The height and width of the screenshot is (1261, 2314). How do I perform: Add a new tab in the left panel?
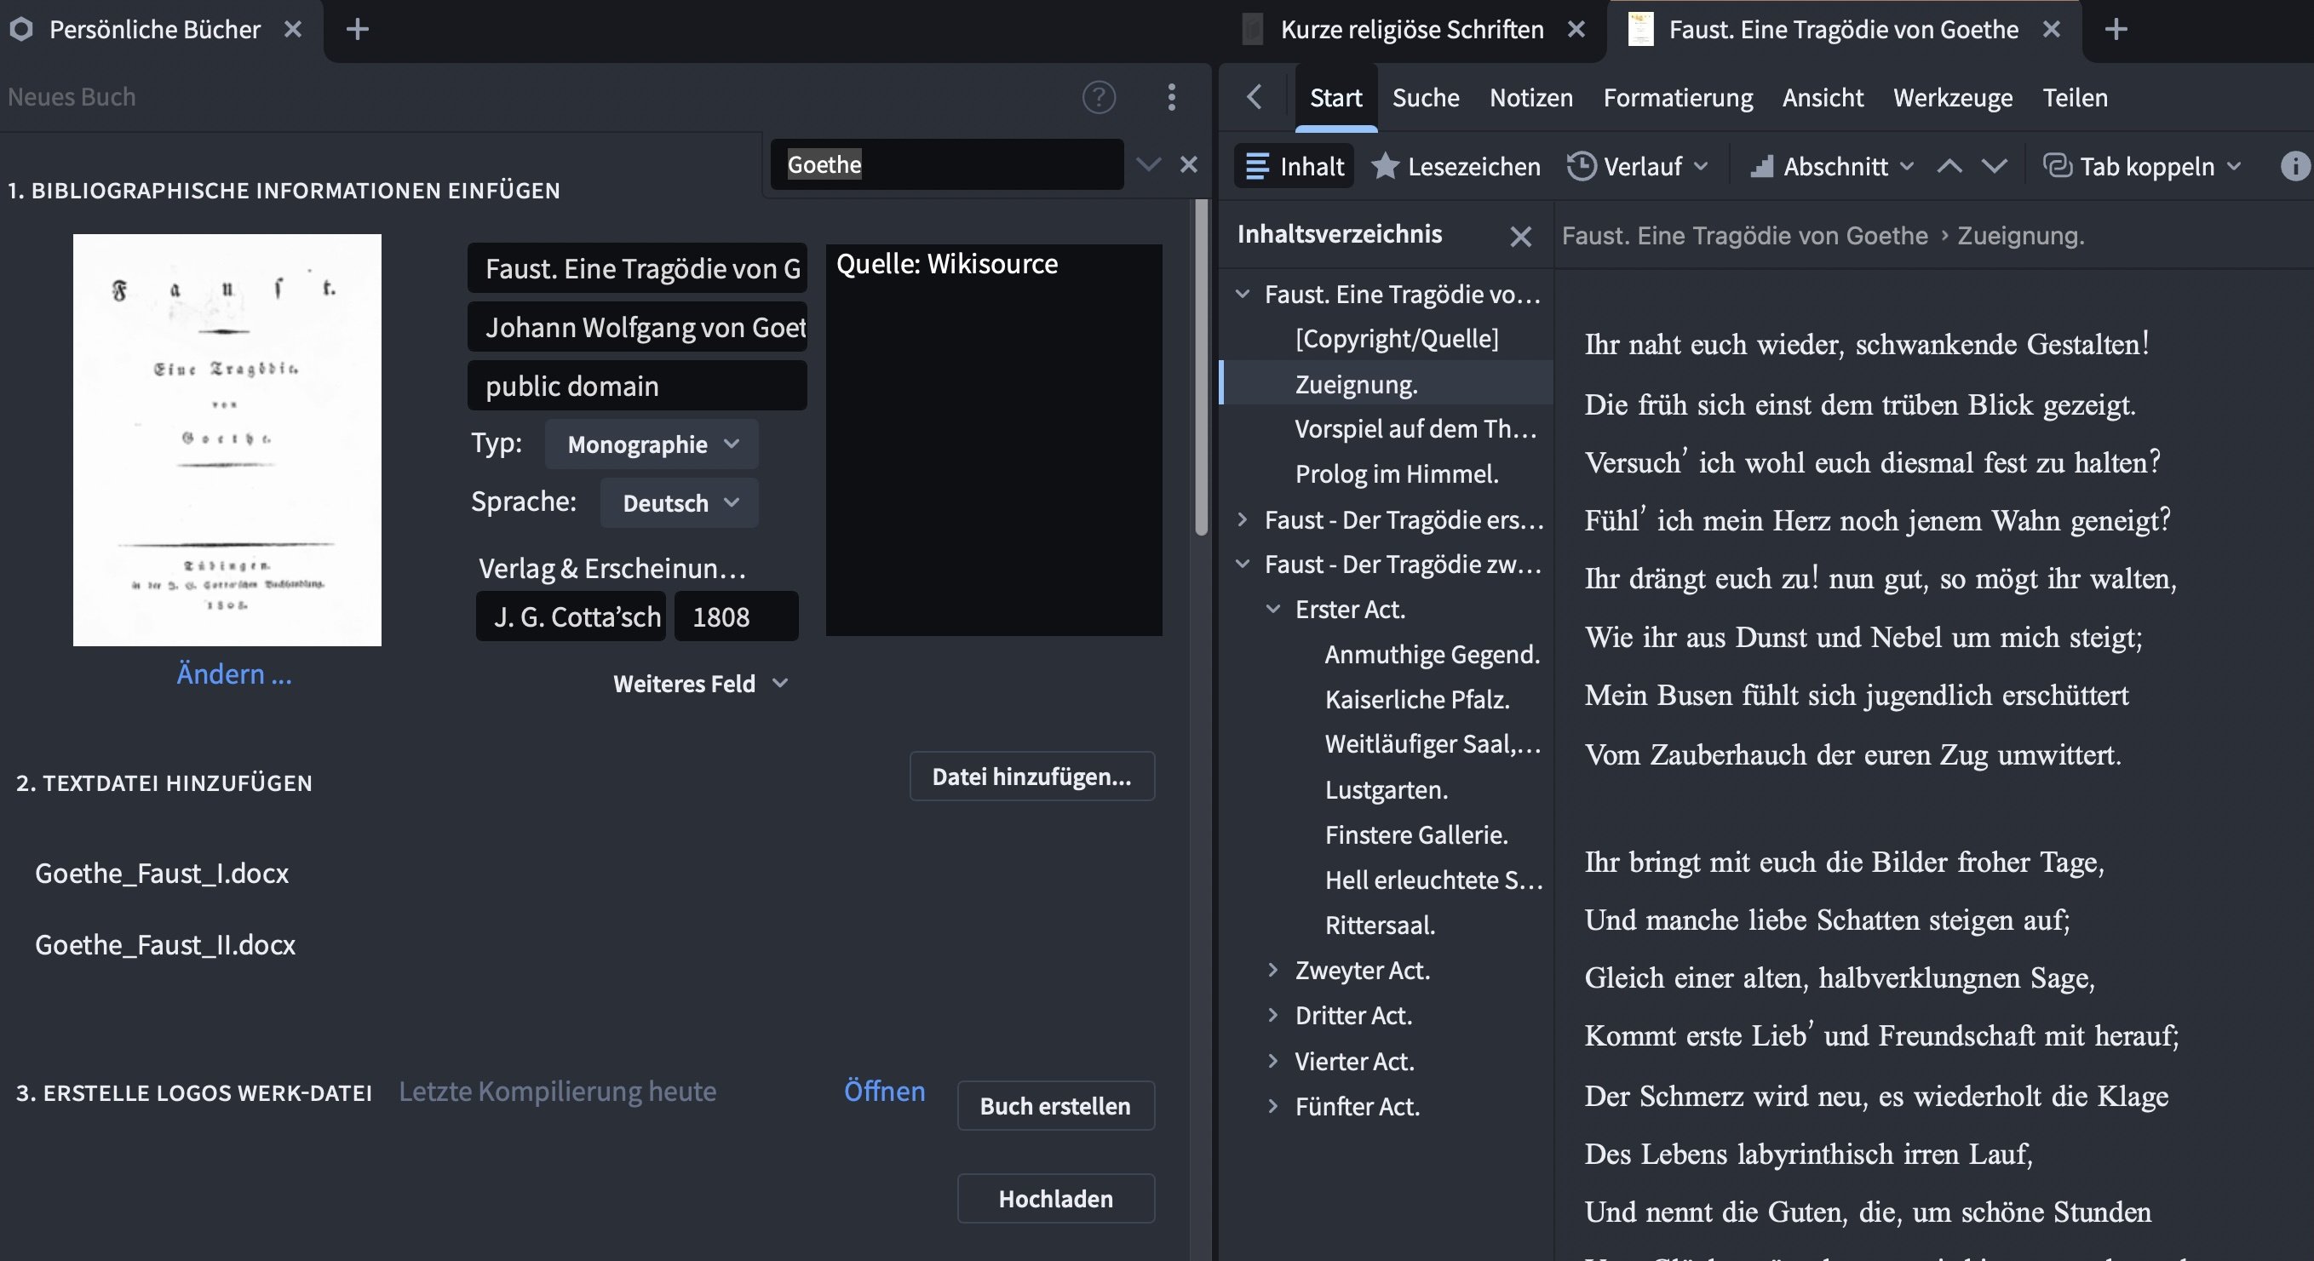pyautogui.click(x=358, y=30)
